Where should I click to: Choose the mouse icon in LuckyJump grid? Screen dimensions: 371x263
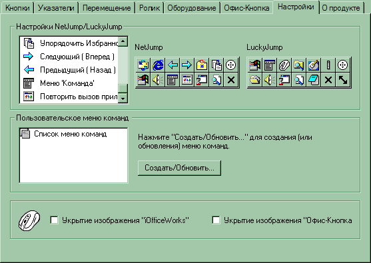284,65
